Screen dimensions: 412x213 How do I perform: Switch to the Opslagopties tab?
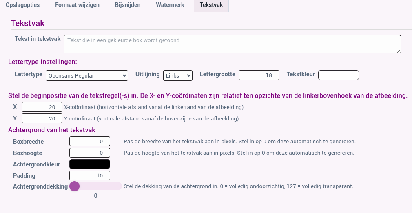22,5
